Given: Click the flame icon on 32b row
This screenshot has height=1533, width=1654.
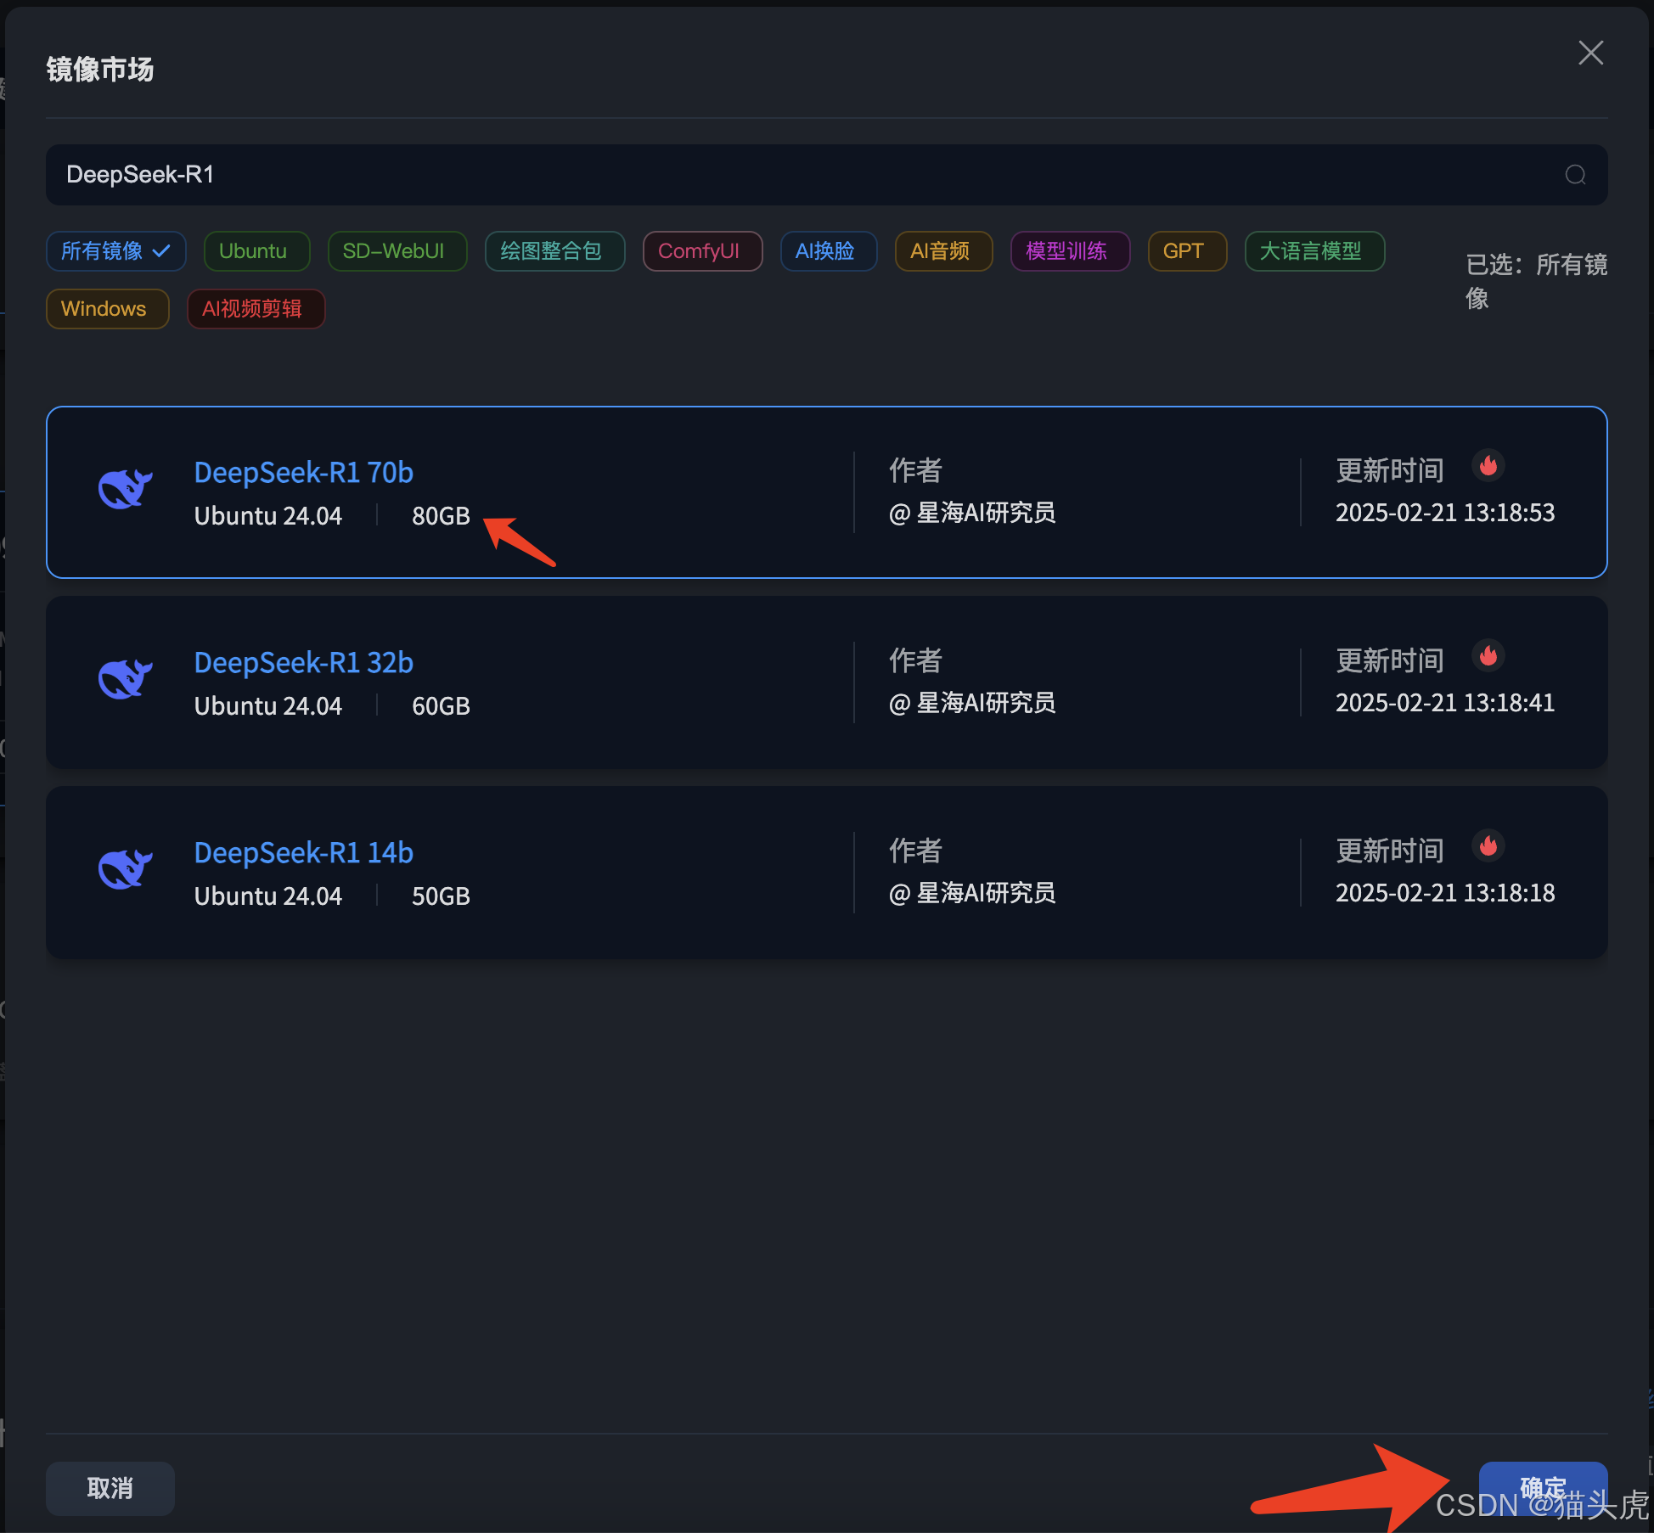Looking at the screenshot, I should pos(1488,656).
